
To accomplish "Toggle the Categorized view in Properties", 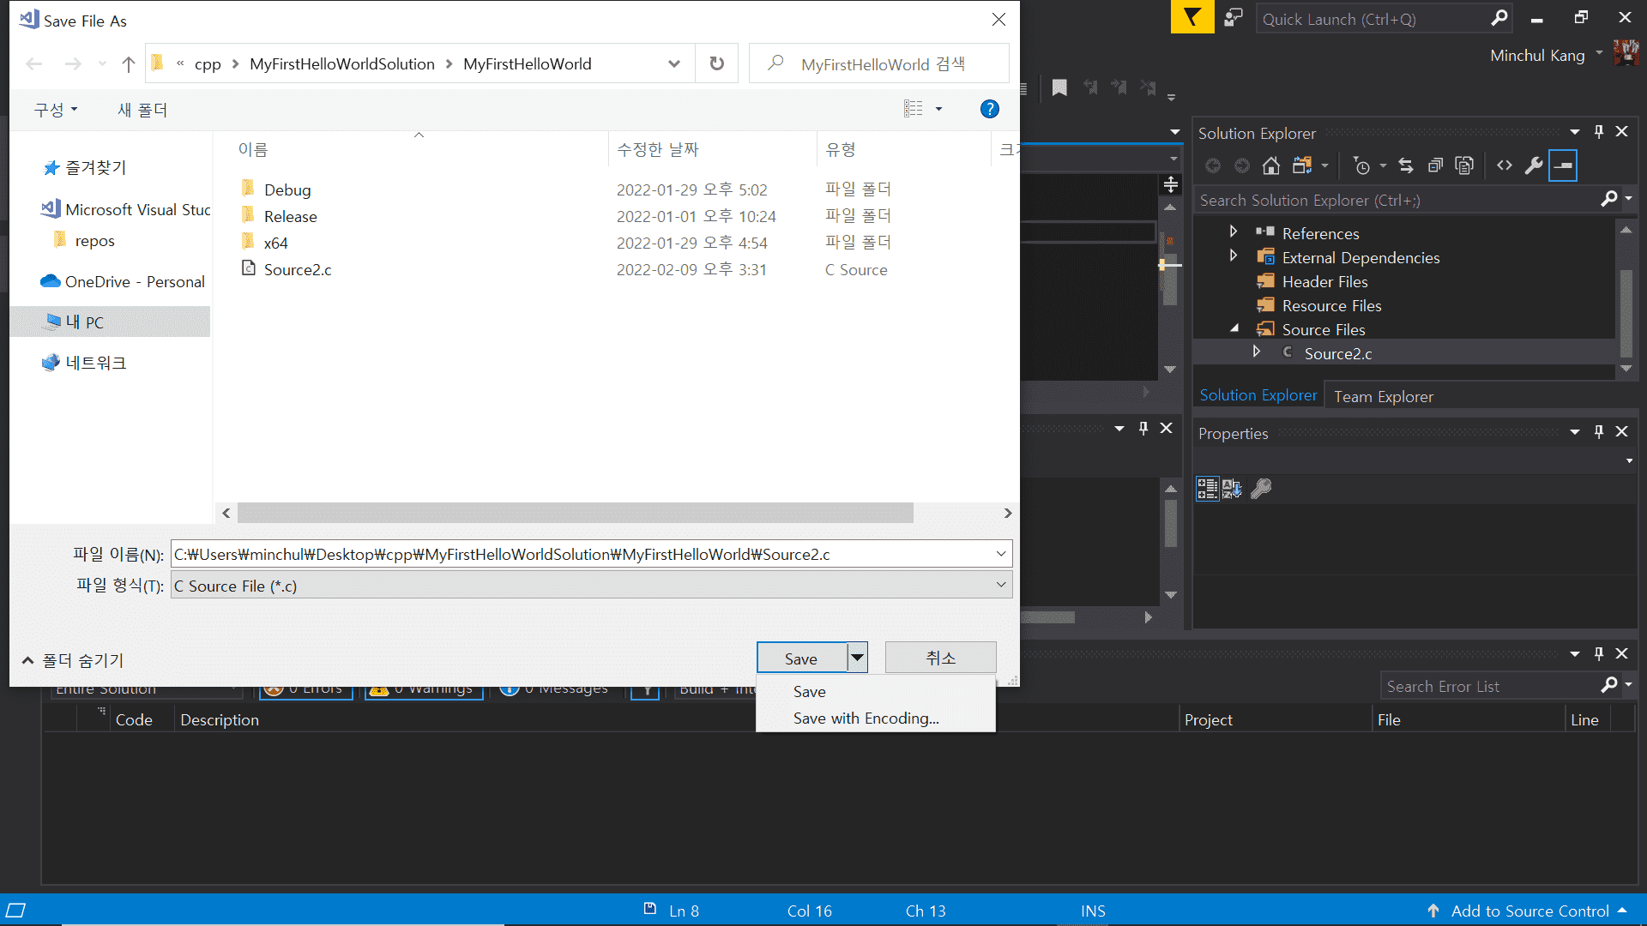I will 1207,489.
